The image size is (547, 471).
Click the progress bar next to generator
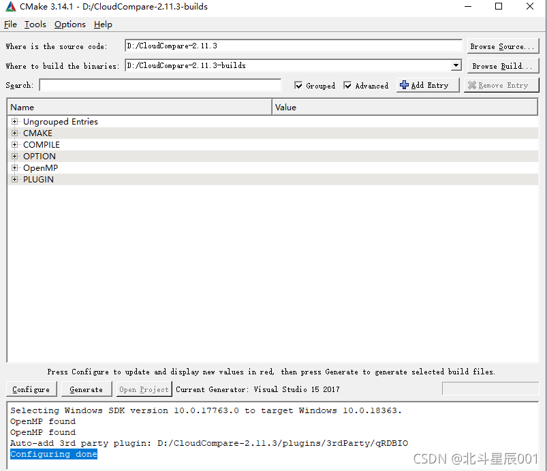pyautogui.click(x=490, y=389)
